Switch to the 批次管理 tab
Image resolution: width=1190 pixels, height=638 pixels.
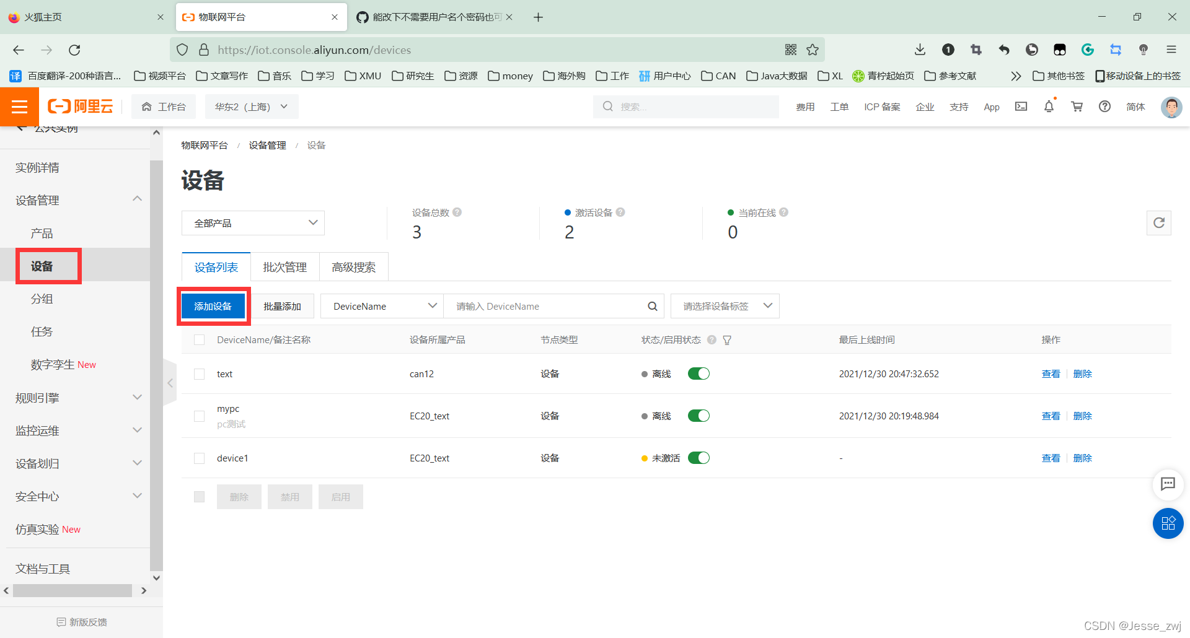[284, 267]
